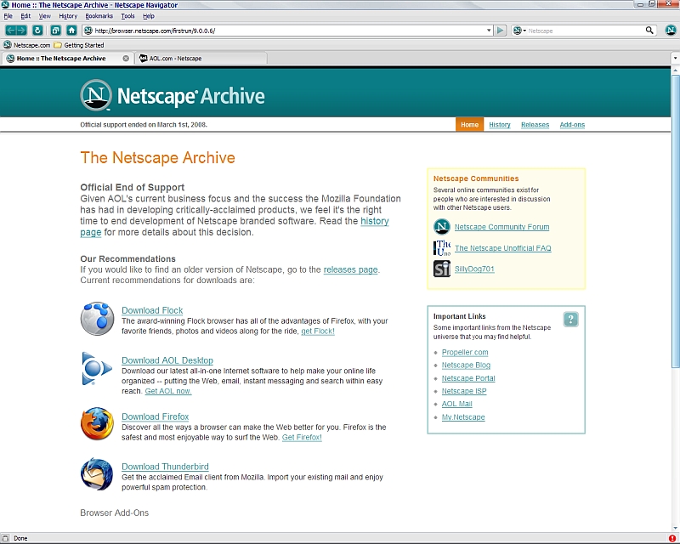Viewport: 680px width, 544px height.
Task: Visit the Propeller.com link
Action: tap(465, 352)
